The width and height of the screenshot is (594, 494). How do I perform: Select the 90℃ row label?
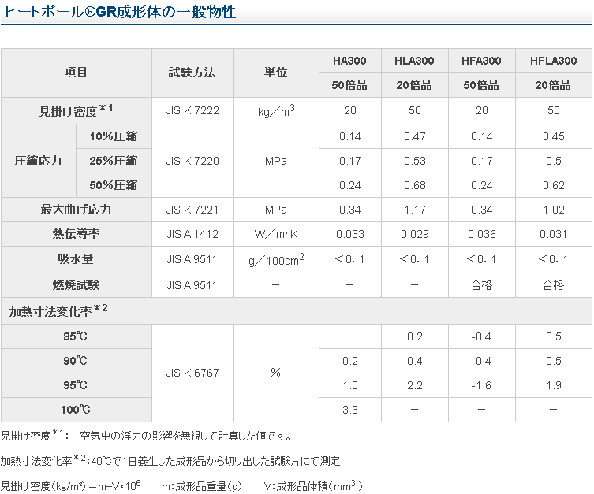(x=77, y=361)
